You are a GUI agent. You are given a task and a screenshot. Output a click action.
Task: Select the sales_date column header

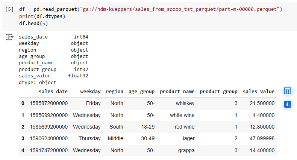tap(53, 91)
